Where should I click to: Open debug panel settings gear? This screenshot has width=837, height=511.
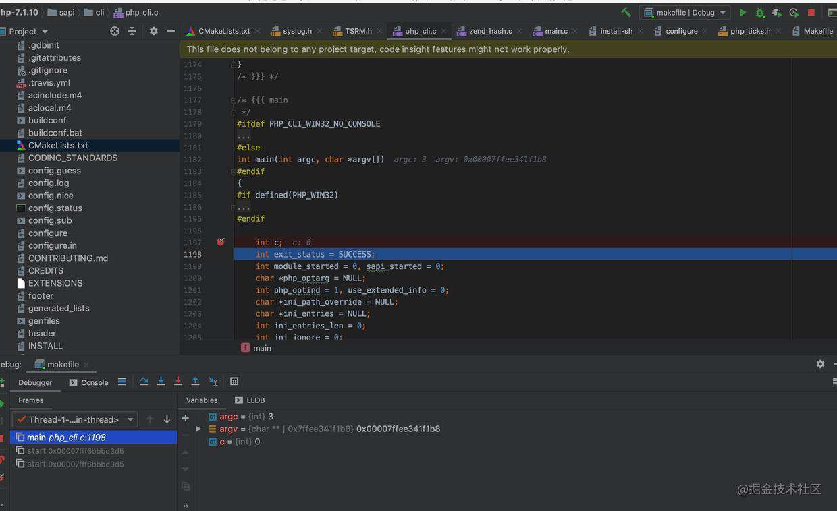[x=820, y=364]
